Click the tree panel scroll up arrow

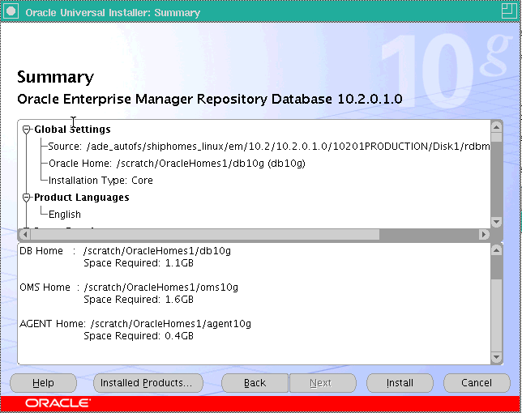point(497,126)
